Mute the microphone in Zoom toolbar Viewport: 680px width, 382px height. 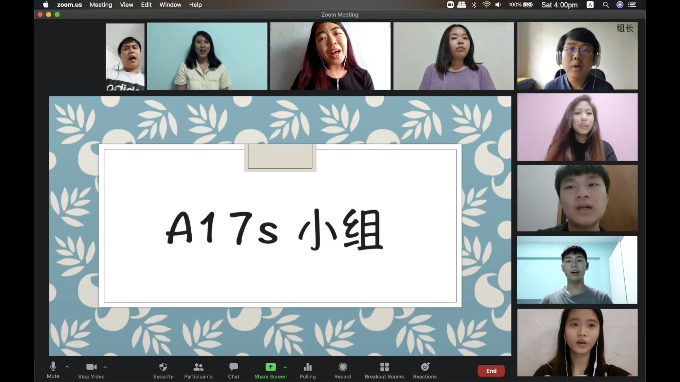click(x=53, y=370)
